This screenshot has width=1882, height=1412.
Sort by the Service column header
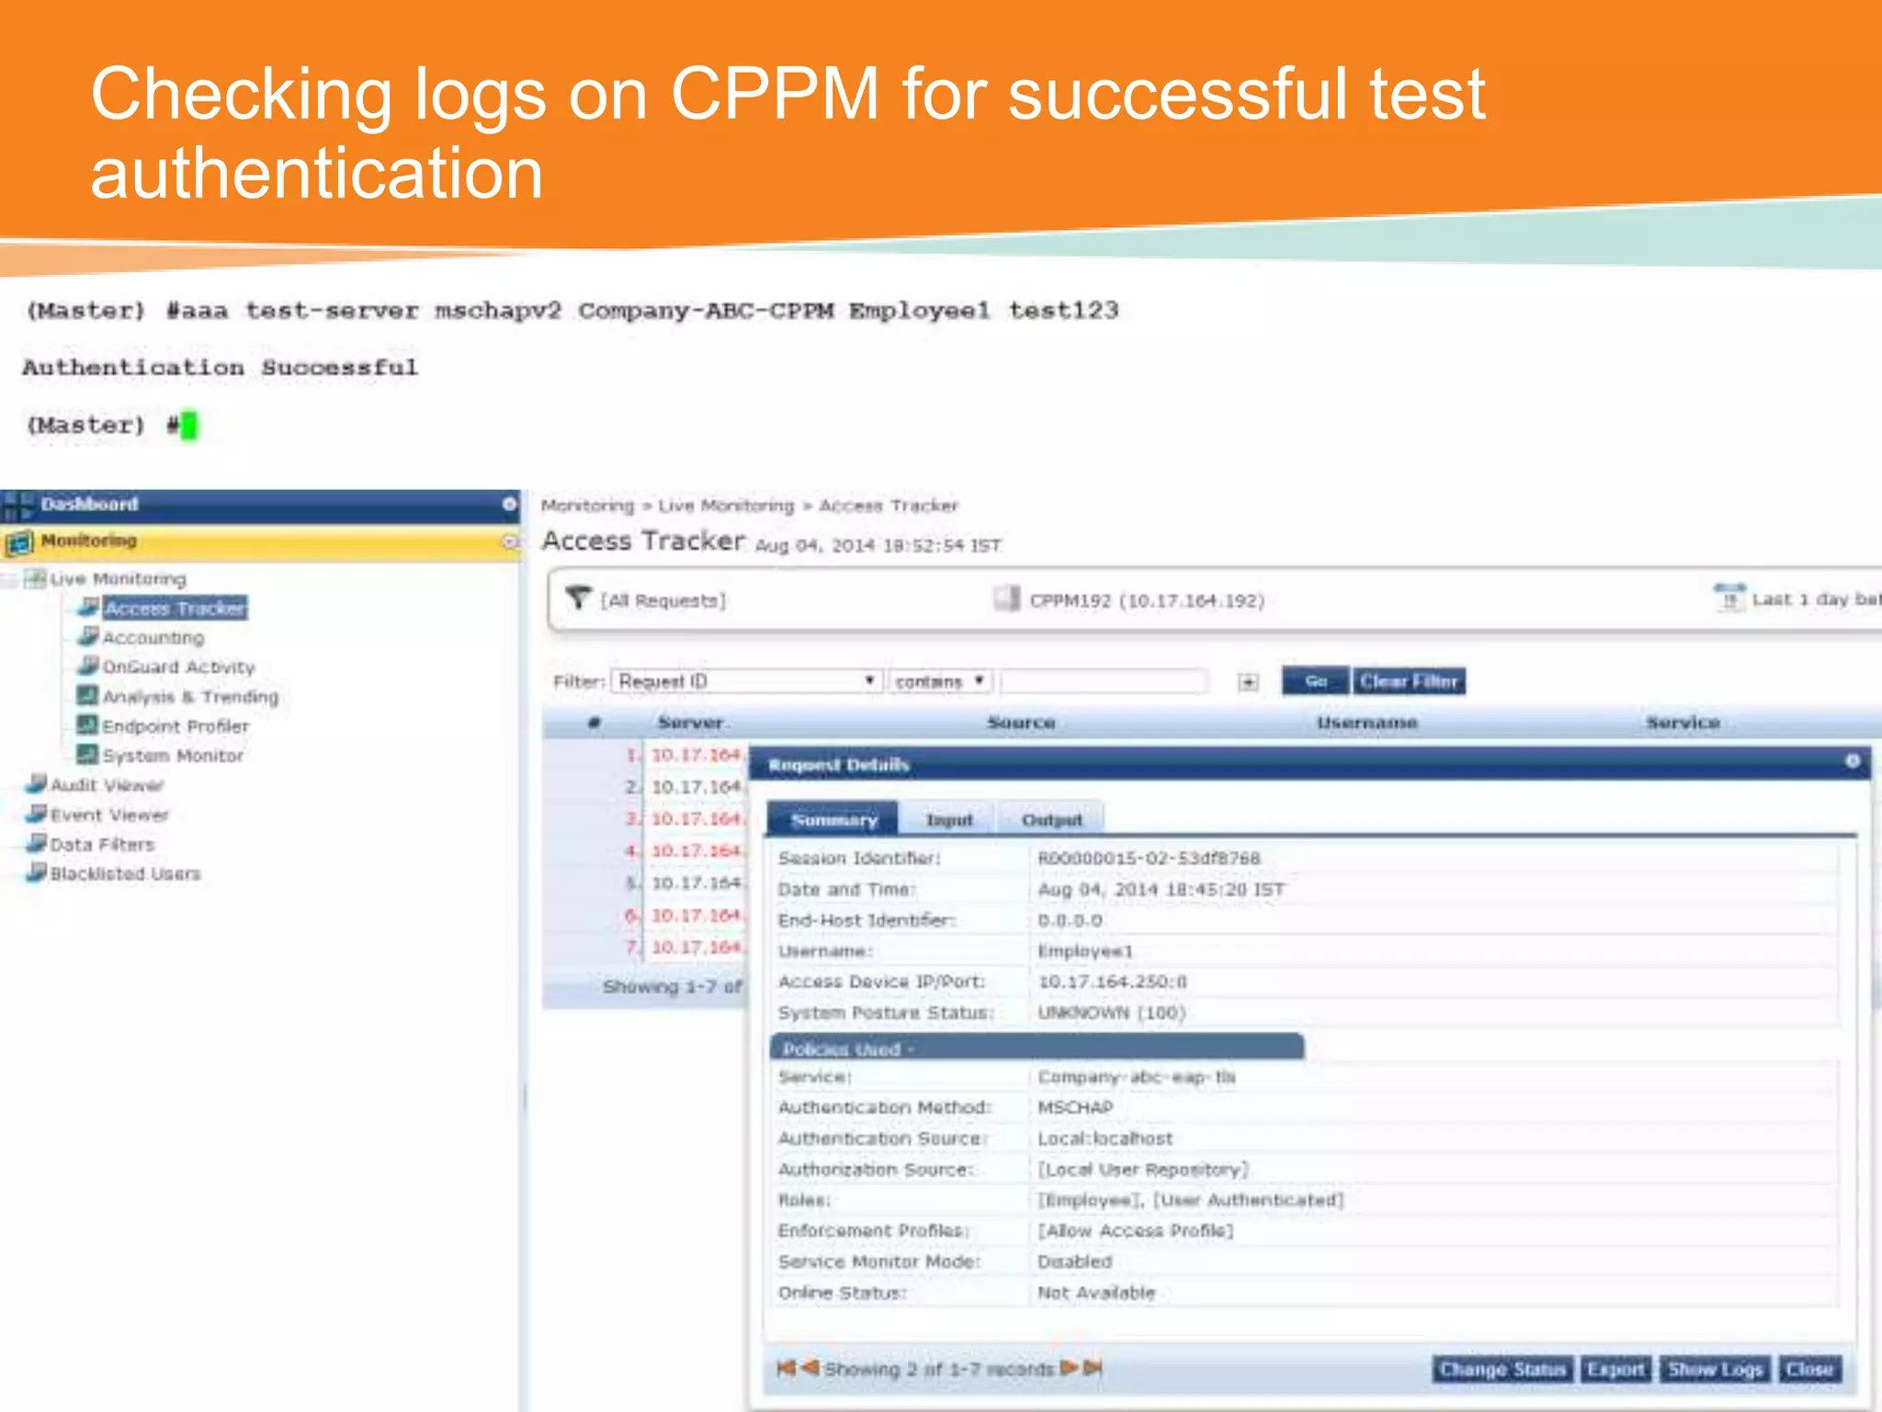tap(1683, 723)
